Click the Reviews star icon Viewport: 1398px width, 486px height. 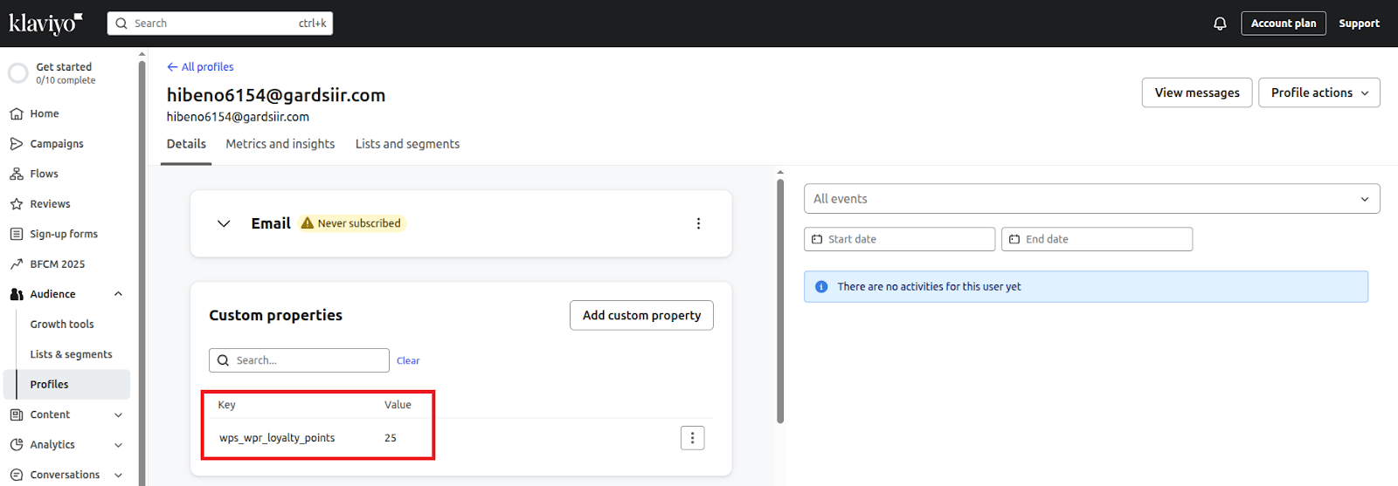point(17,204)
